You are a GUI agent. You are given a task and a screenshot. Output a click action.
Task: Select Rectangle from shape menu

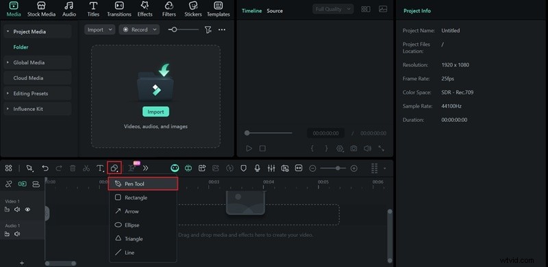click(143, 197)
